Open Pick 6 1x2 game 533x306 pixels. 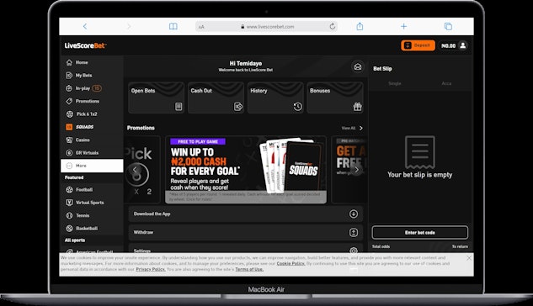tap(87, 114)
